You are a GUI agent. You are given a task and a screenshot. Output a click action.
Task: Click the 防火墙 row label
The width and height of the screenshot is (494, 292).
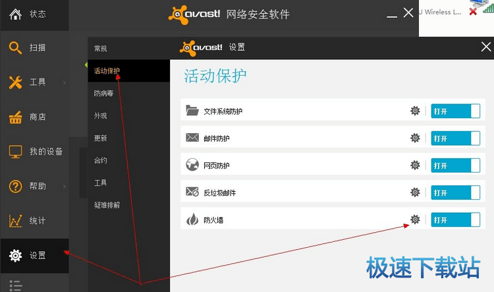[213, 220]
